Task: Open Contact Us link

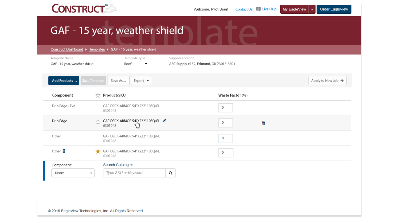Action: (244, 9)
